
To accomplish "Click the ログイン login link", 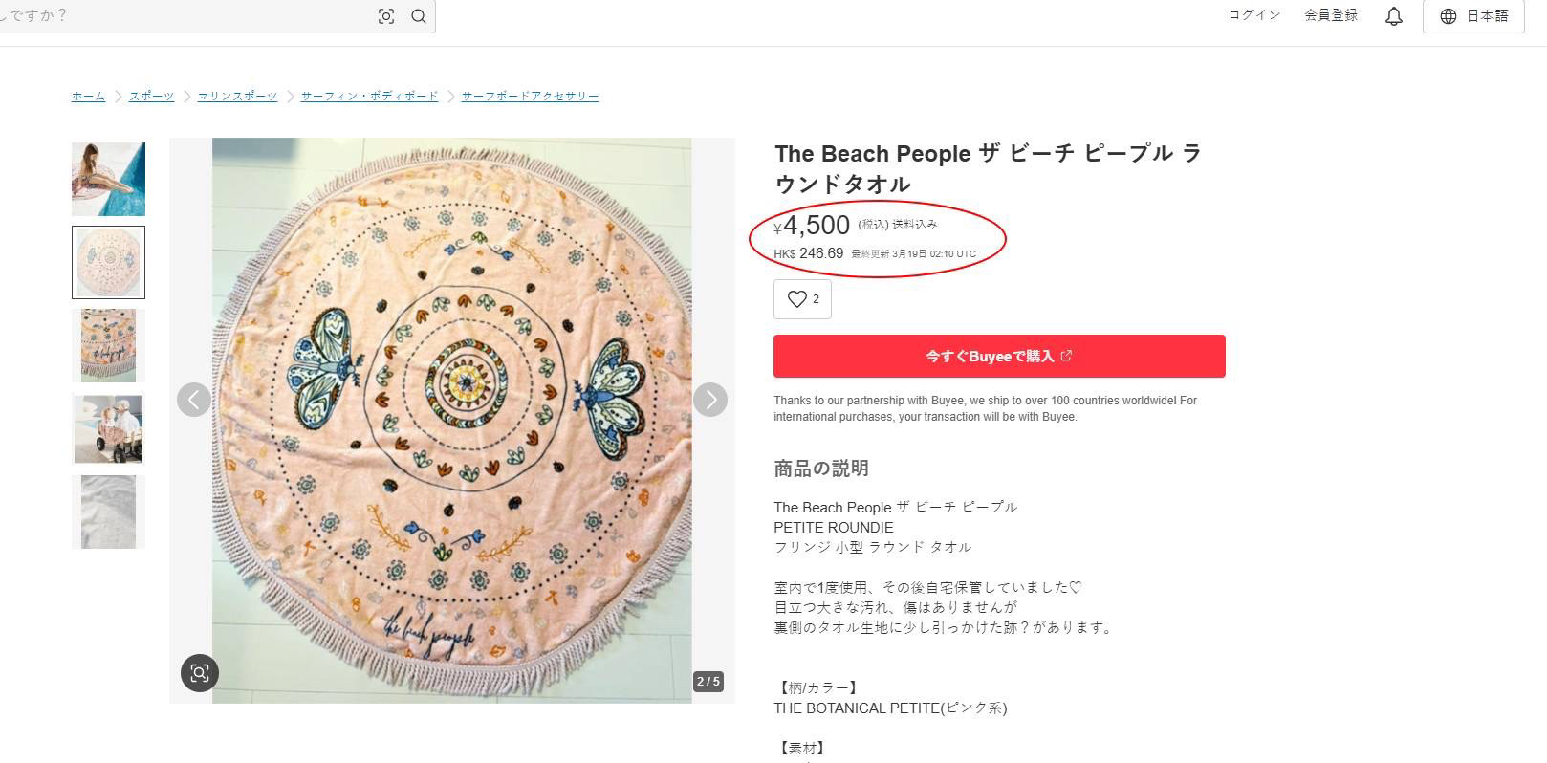I will 1253,15.
